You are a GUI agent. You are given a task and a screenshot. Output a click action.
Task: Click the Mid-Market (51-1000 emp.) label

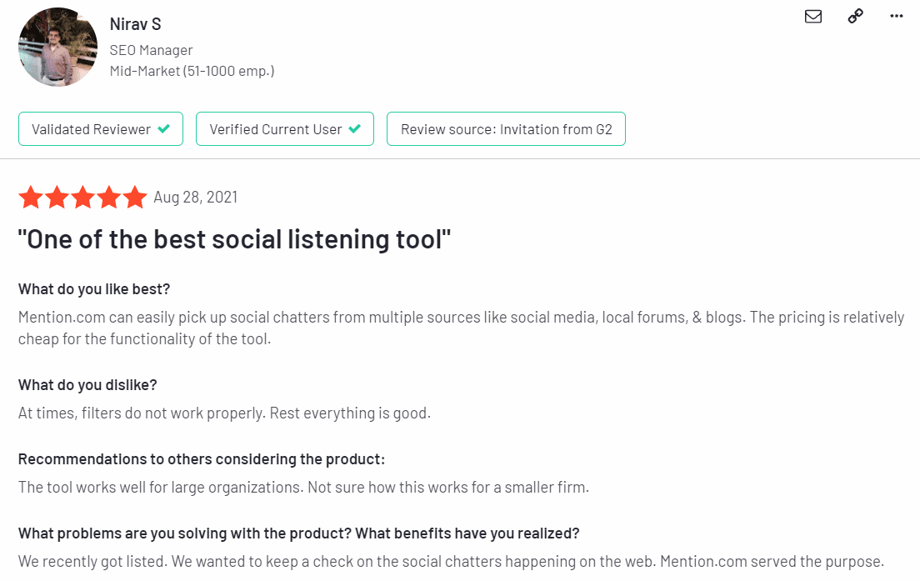point(192,71)
